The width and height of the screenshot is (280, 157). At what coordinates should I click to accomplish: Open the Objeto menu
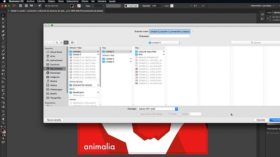pos(51,1)
